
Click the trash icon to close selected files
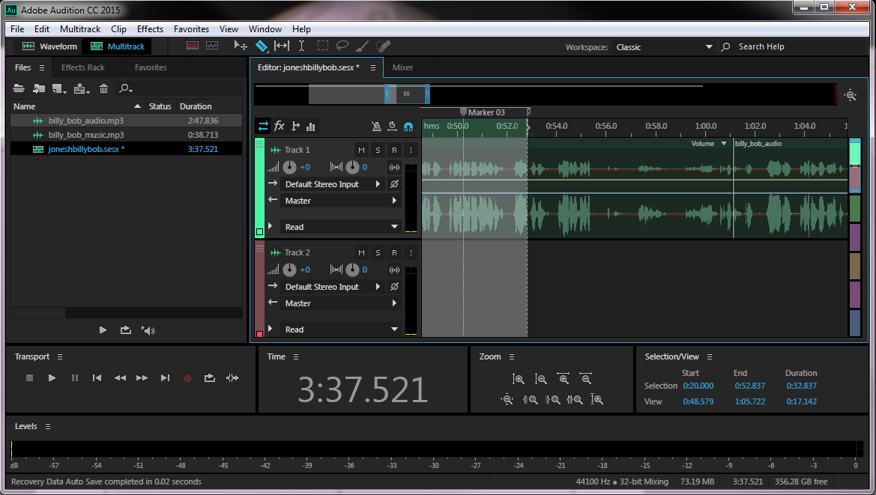click(x=103, y=88)
